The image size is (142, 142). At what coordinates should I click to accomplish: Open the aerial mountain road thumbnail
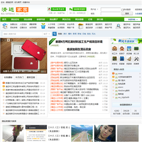(x=82, y=133)
